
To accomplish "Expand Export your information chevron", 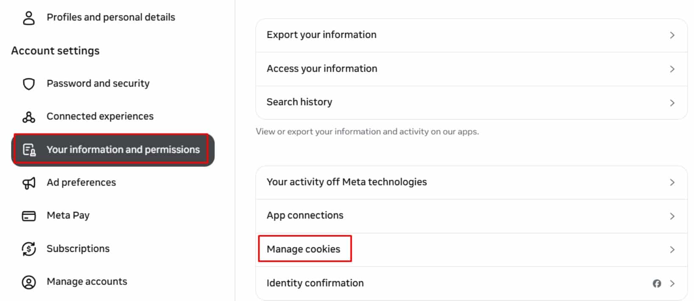I will (x=672, y=35).
